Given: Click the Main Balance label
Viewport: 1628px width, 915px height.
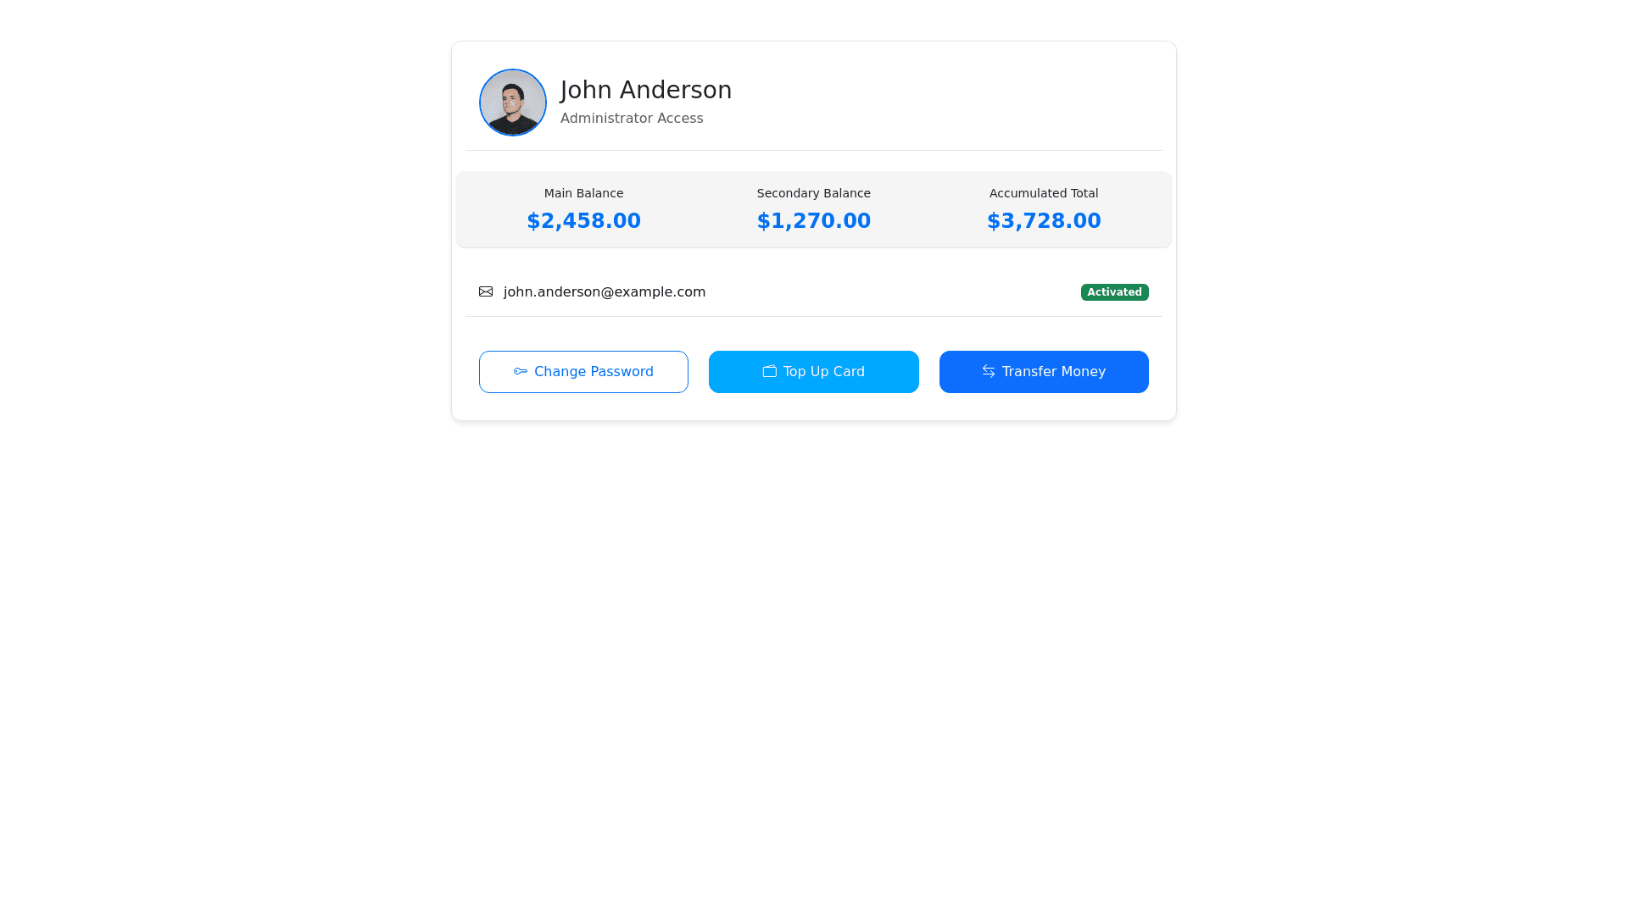Looking at the screenshot, I should pos(583,193).
